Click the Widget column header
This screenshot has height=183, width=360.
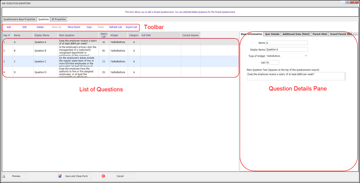[x=118, y=35]
